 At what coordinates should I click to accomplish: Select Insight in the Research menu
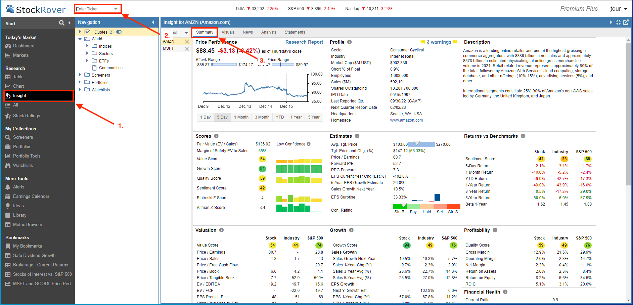[39, 96]
